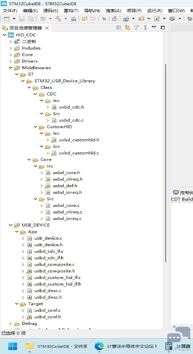
Task: Click the binary 010 toolbar icon
Action: coord(74,19)
